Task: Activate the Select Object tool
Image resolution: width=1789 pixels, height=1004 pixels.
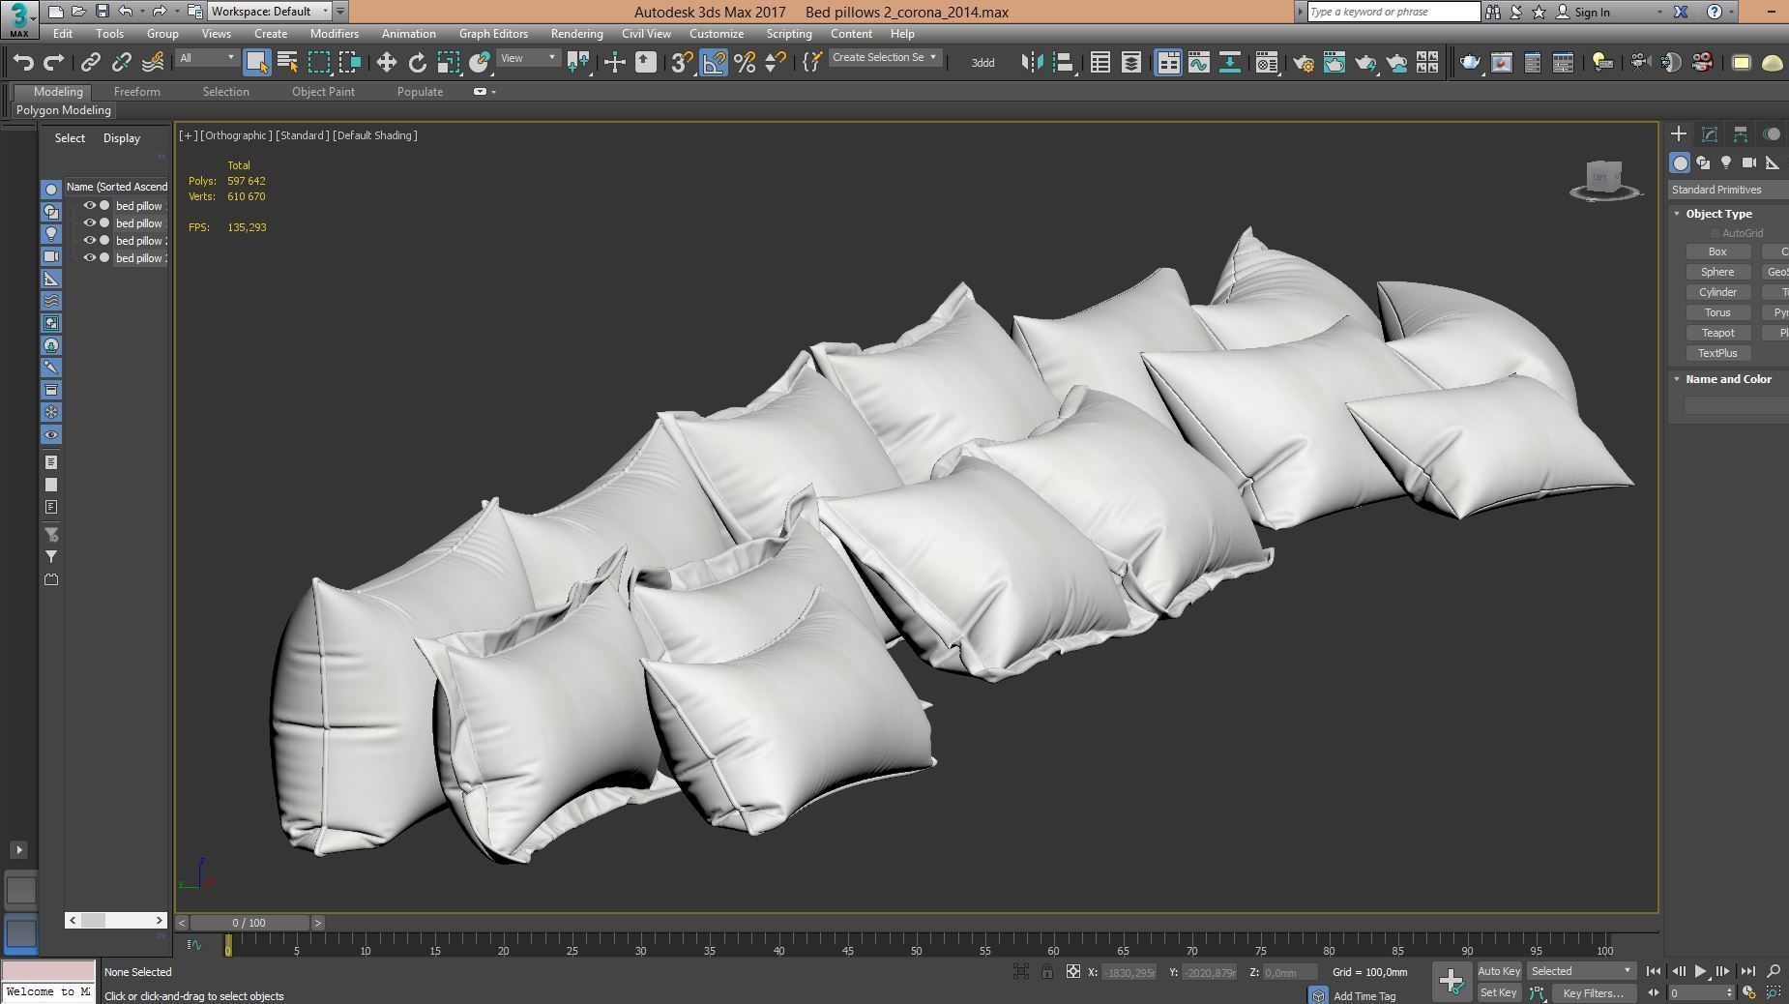Action: (x=256, y=63)
